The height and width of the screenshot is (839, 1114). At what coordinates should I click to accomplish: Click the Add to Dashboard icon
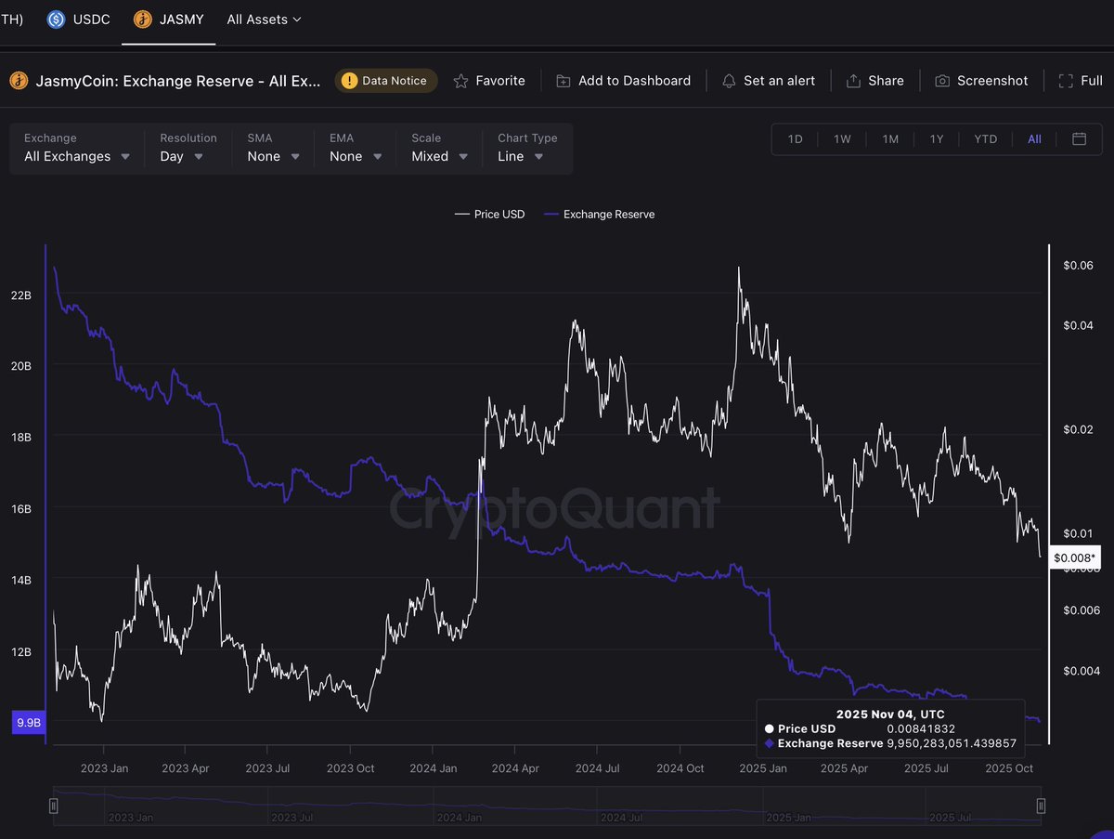tap(563, 81)
